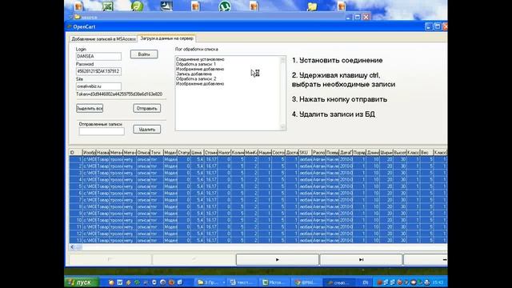Click the log box scrollbar down arrow

pyautogui.click(x=282, y=127)
